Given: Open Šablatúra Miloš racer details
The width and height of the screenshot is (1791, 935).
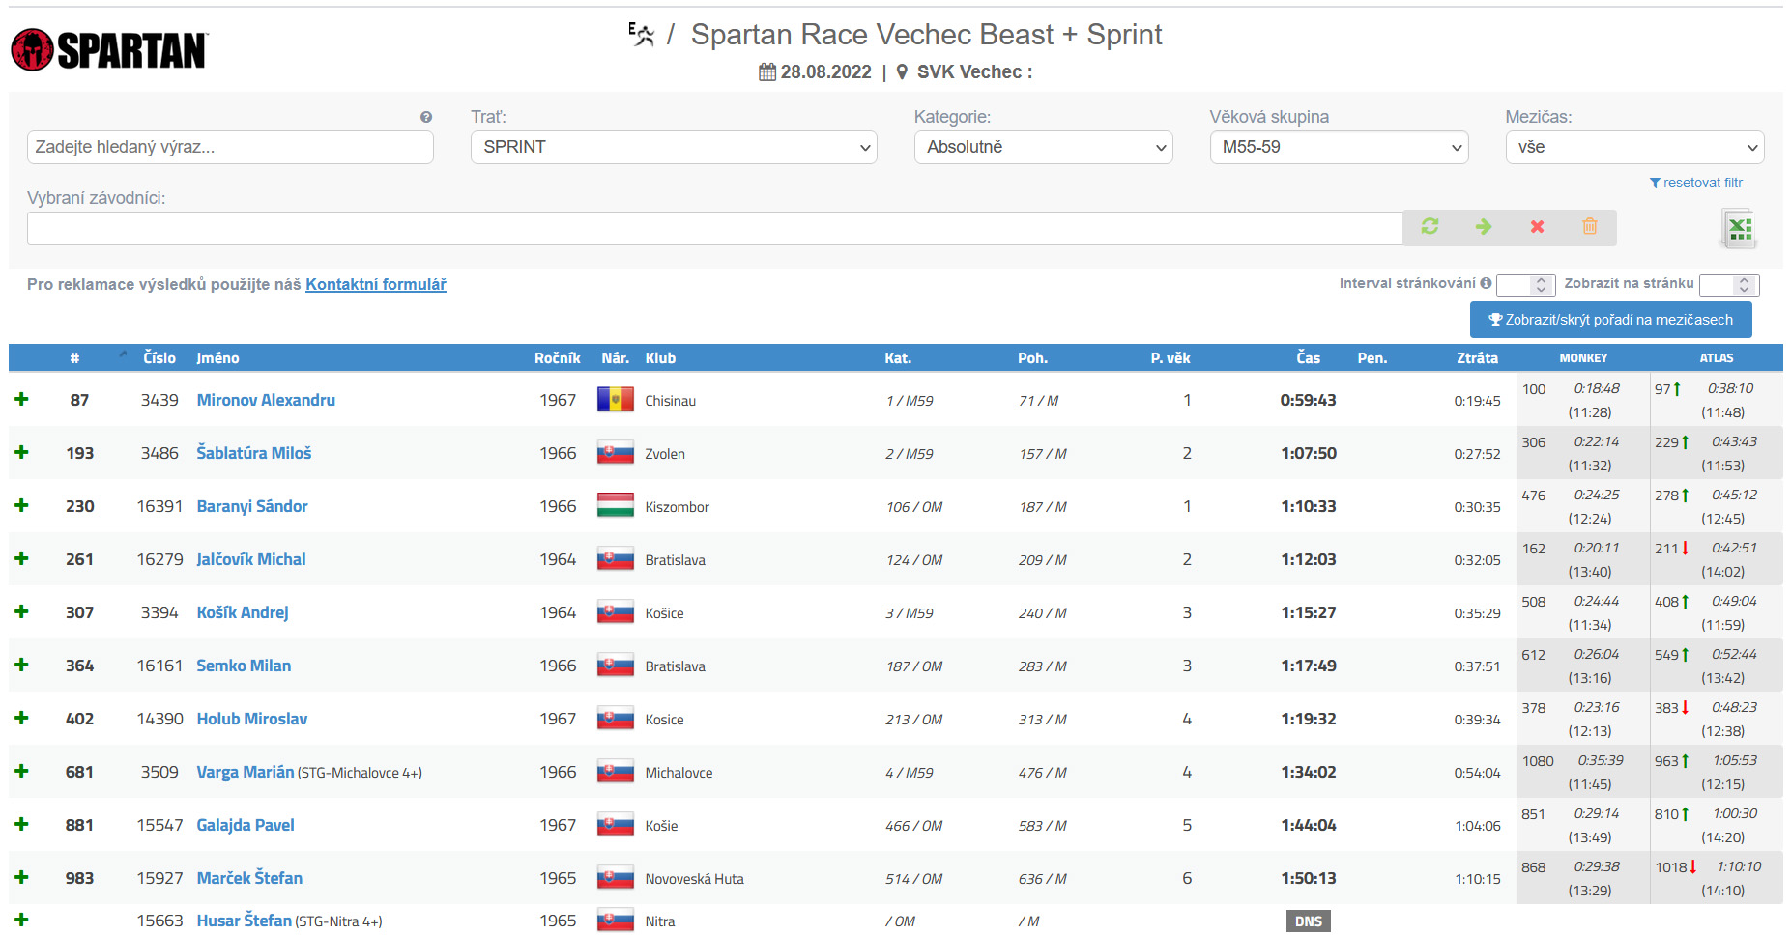Looking at the screenshot, I should click(x=254, y=453).
